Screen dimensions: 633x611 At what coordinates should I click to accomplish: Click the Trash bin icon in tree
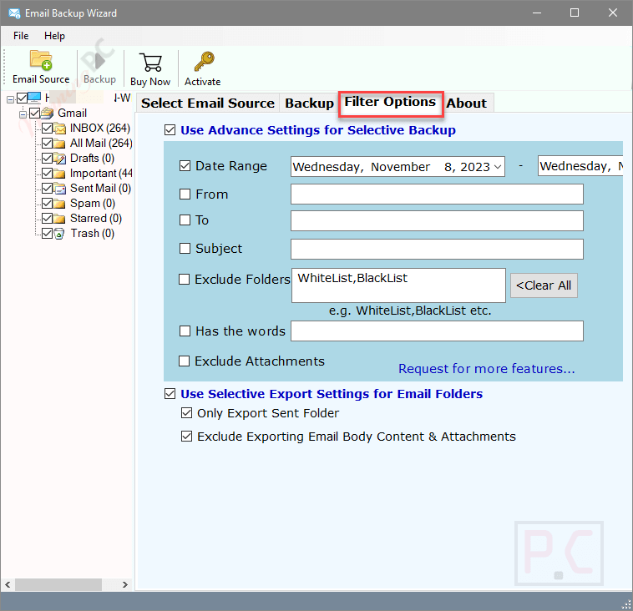click(x=59, y=234)
